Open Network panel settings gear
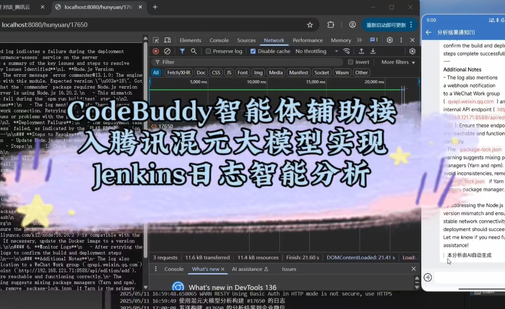Viewport: 505px width, 309px height. click(412, 51)
